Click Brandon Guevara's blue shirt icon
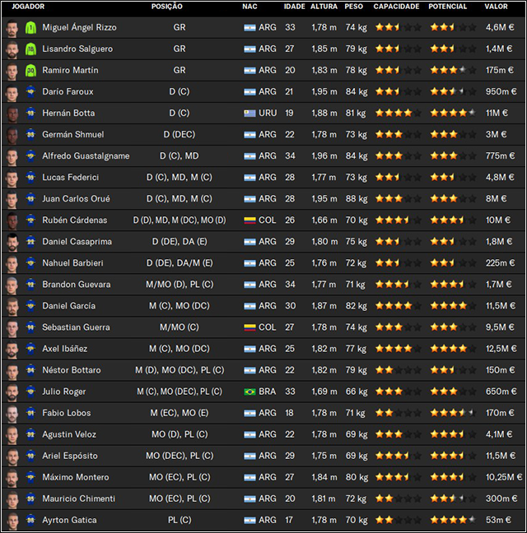This screenshot has width=527, height=533. (x=30, y=285)
